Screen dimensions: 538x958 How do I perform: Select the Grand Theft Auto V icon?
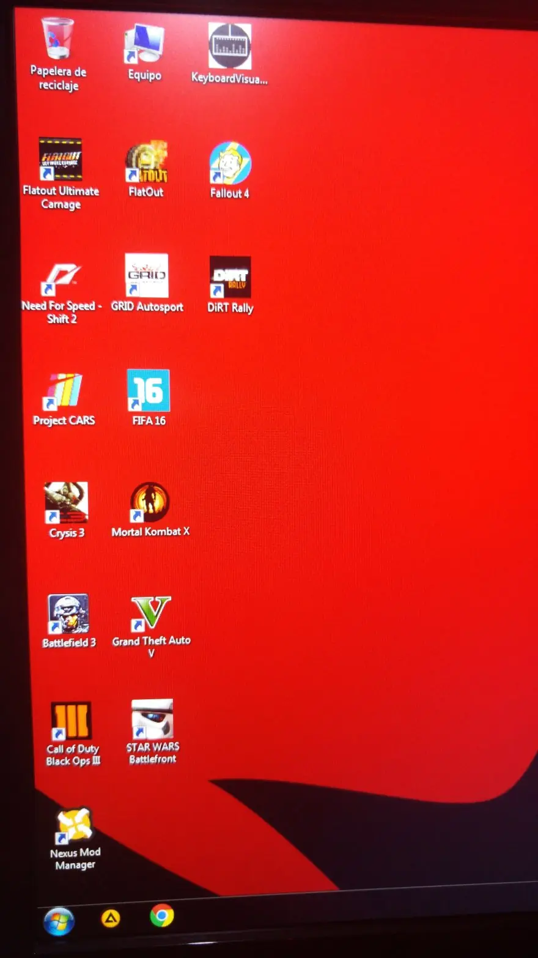(x=150, y=614)
